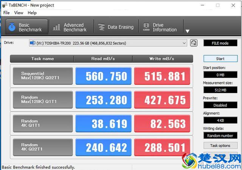This screenshot has width=242, height=170.
Task: Select the Writing data Random number field
Action: tap(220, 135)
